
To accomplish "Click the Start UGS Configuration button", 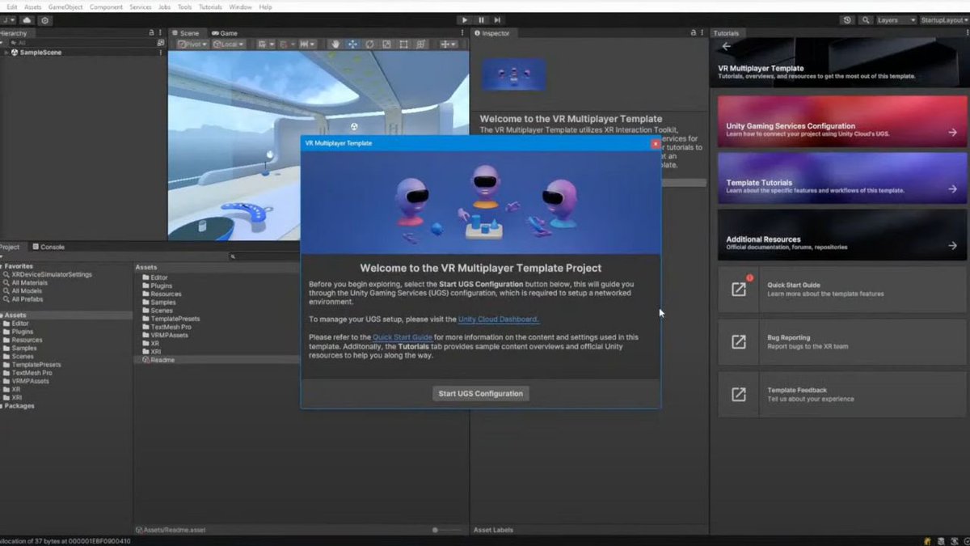I will [480, 393].
